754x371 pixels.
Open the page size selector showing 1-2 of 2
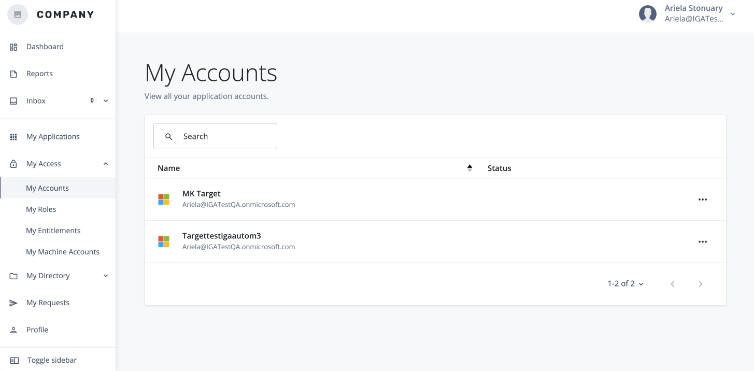pyautogui.click(x=624, y=283)
